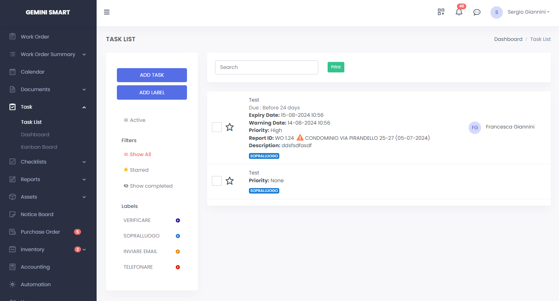This screenshot has width=559, height=301.
Task: Click the dark blue VERIFICARE color dot
Action: click(178, 220)
